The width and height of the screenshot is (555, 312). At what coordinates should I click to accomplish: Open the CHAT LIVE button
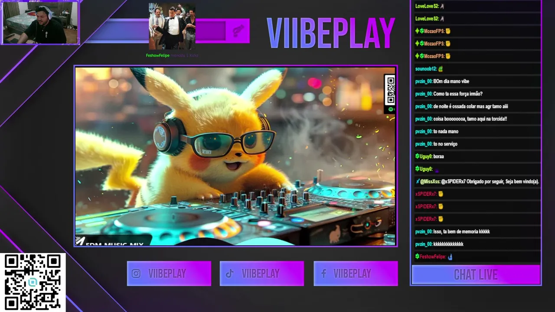click(476, 275)
